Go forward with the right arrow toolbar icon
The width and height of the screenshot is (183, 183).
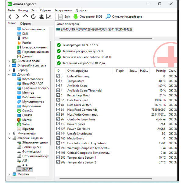(x=18, y=16)
